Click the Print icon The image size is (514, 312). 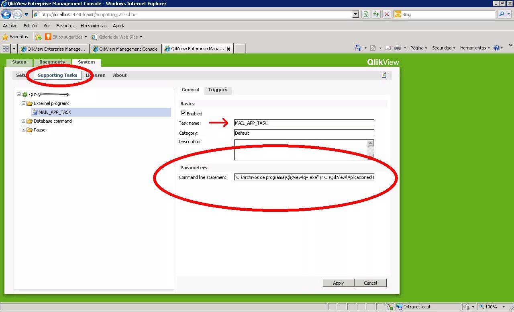pos(398,48)
